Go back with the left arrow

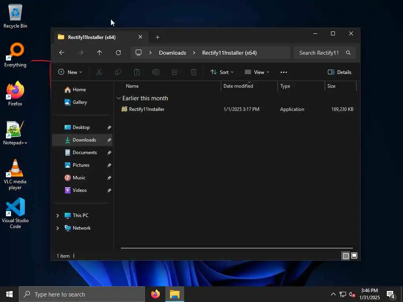click(x=62, y=53)
